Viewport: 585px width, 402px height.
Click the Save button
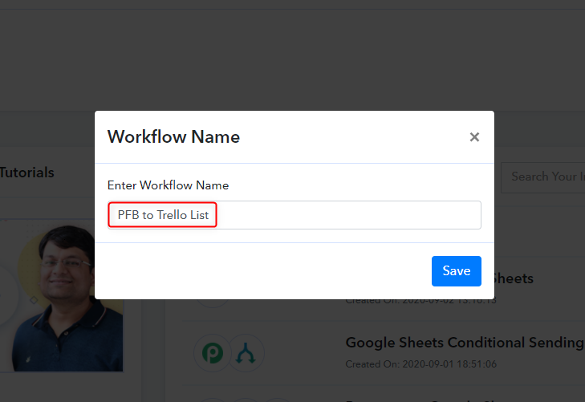pos(457,271)
